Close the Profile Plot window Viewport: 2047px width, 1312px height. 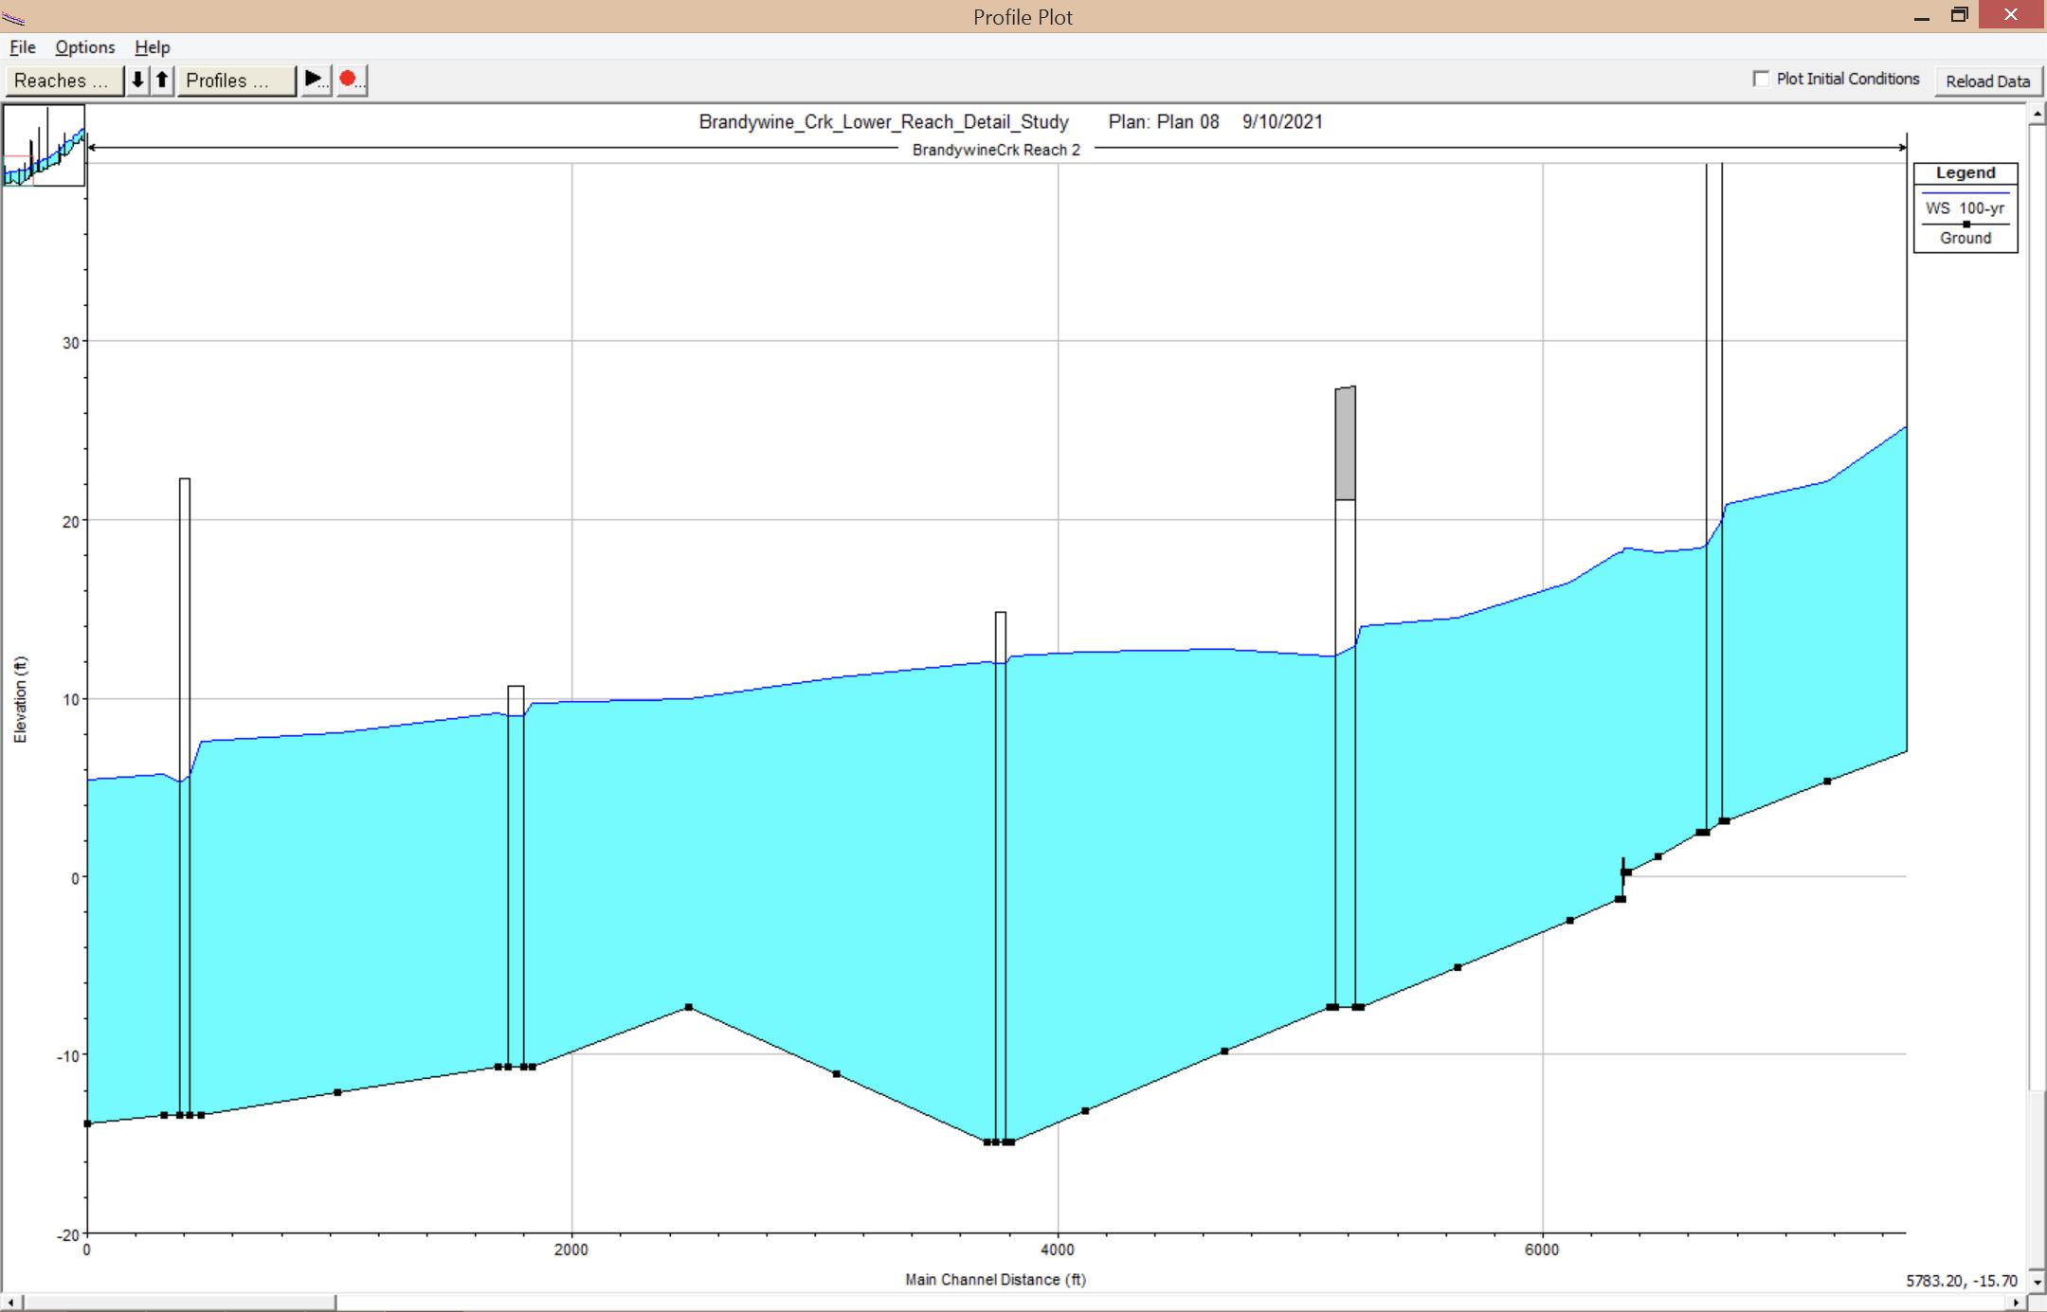2010,16
